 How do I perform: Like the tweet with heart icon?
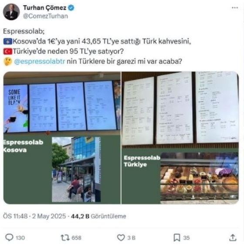[121, 238]
